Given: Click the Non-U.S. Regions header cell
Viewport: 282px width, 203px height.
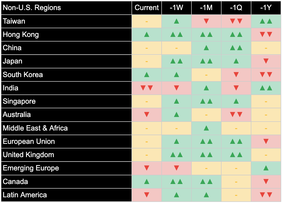Looking at the screenshot, I should coord(32,8).
